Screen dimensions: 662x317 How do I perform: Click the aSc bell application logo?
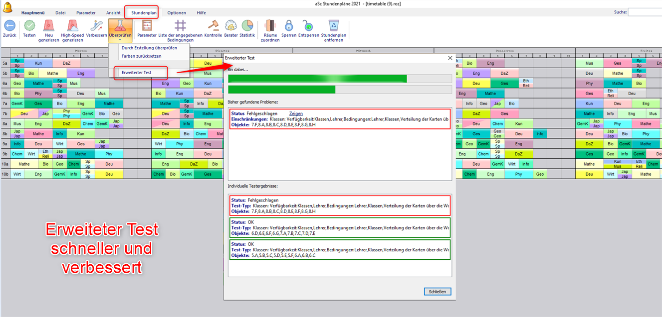pos(7,8)
